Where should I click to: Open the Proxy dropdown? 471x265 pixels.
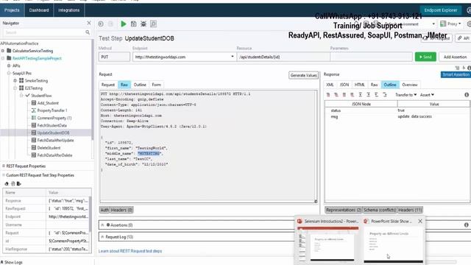pos(450,24)
